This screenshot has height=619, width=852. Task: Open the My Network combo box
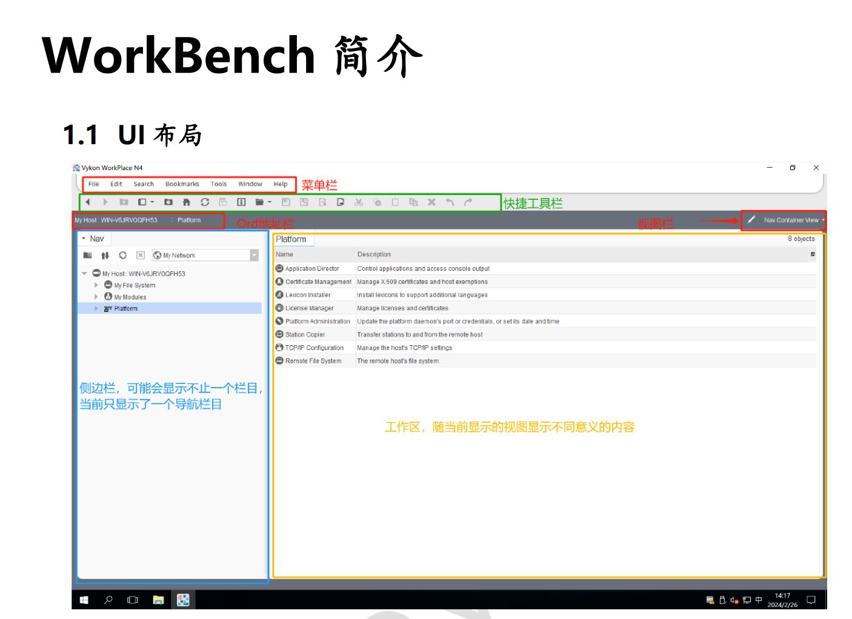pos(205,256)
